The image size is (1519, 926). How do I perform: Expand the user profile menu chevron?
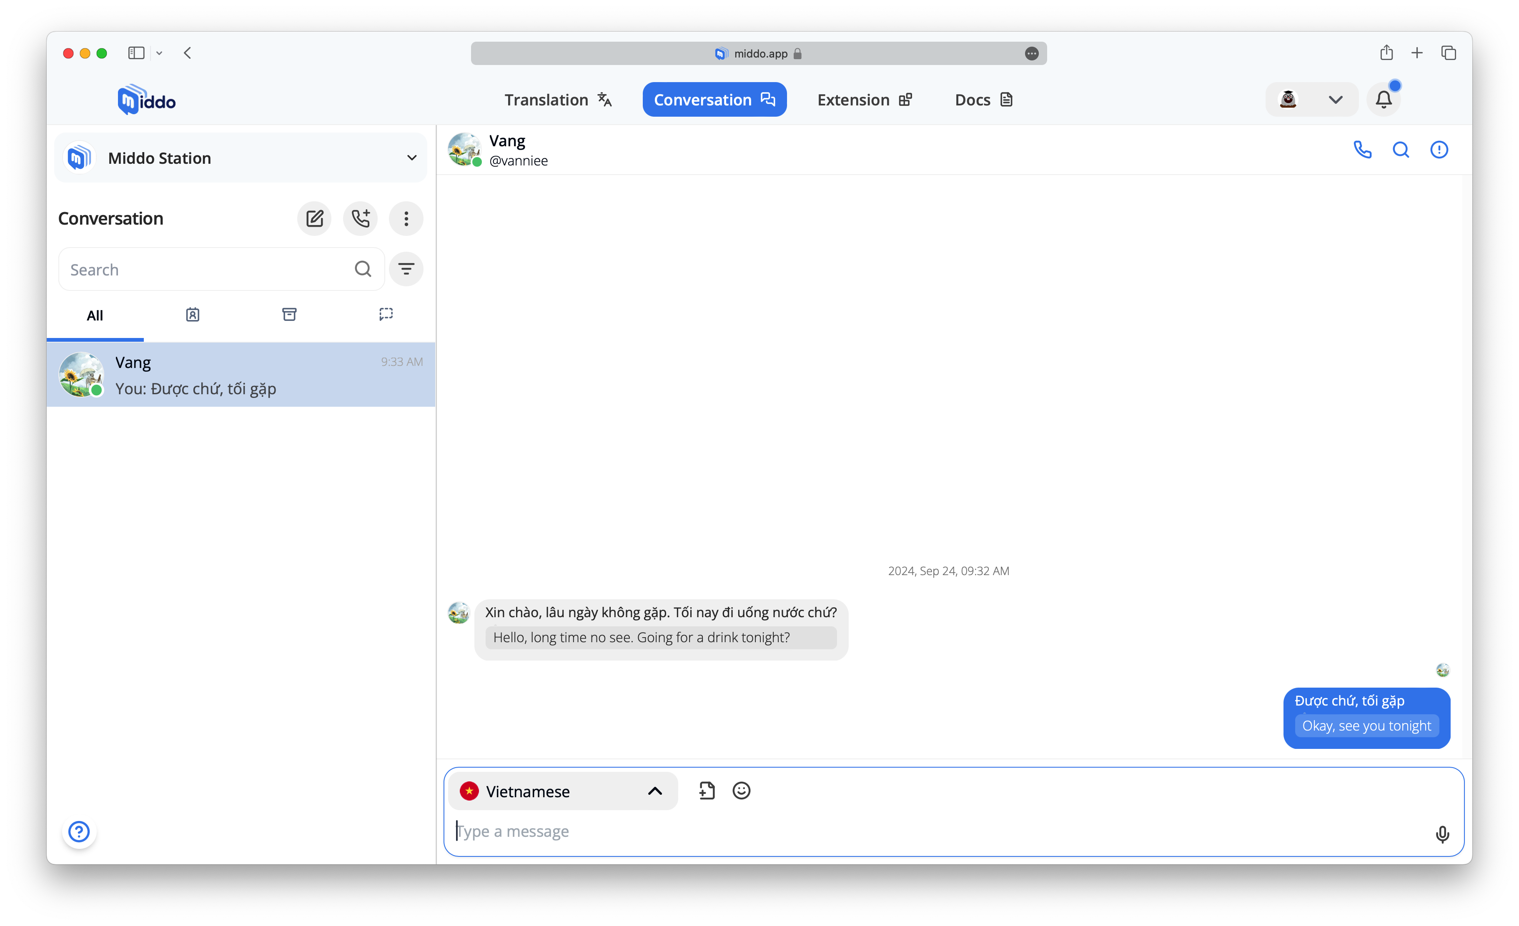[1335, 99]
